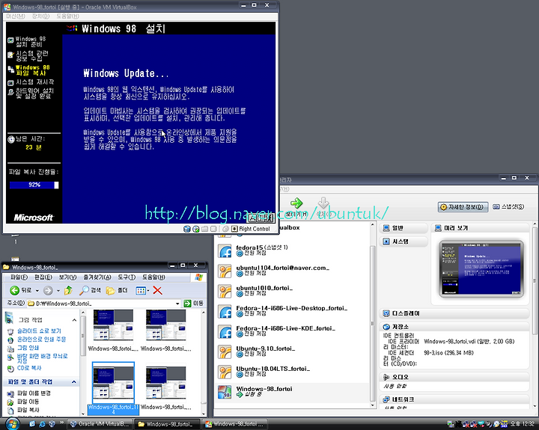Click the optical disc icon in VM status bar
539x430 pixels.
[196, 229]
